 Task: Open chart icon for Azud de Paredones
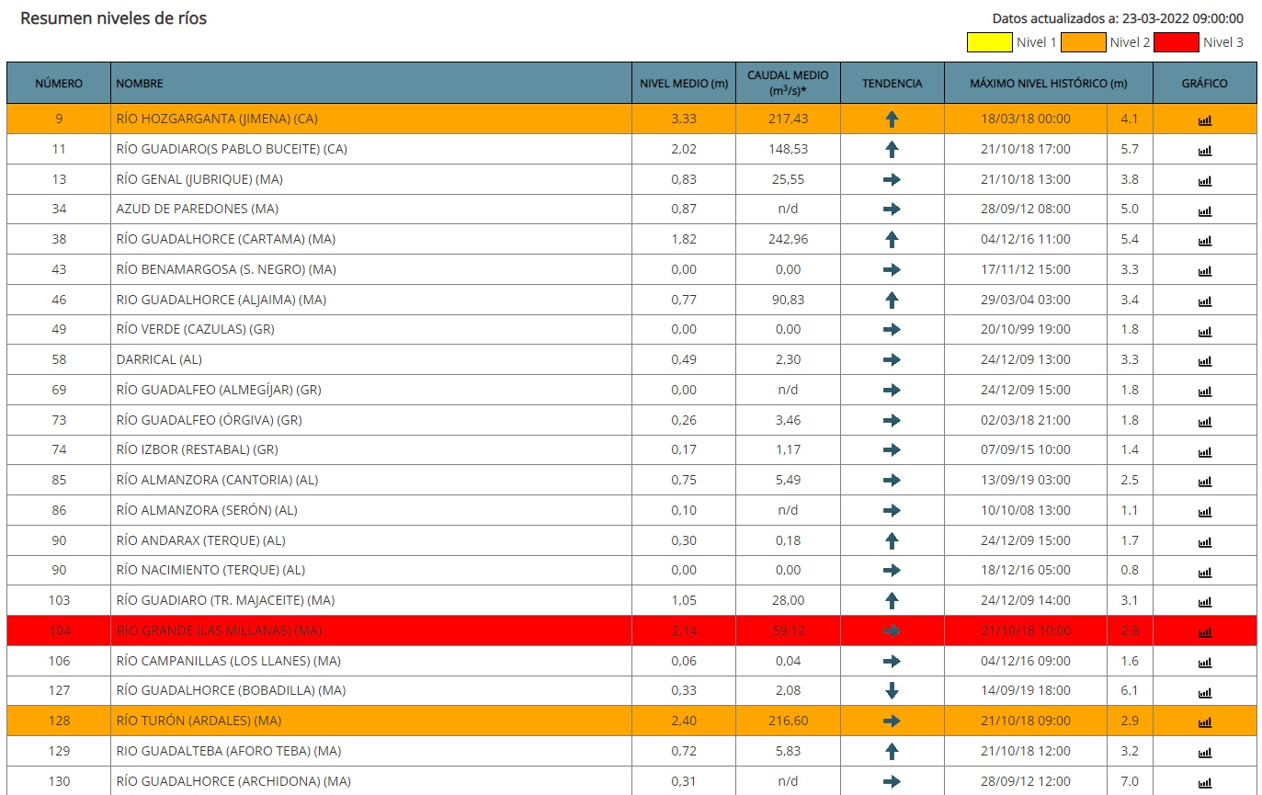(x=1204, y=210)
